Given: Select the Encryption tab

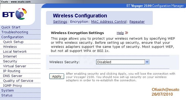Looking at the screenshot, I should point(79,22).
